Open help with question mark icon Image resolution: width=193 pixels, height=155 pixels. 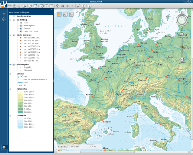[83, 6]
